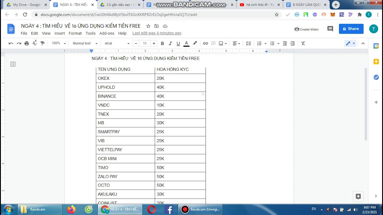Click the browser Reload button
383x215 pixels.
[x=25, y=14]
